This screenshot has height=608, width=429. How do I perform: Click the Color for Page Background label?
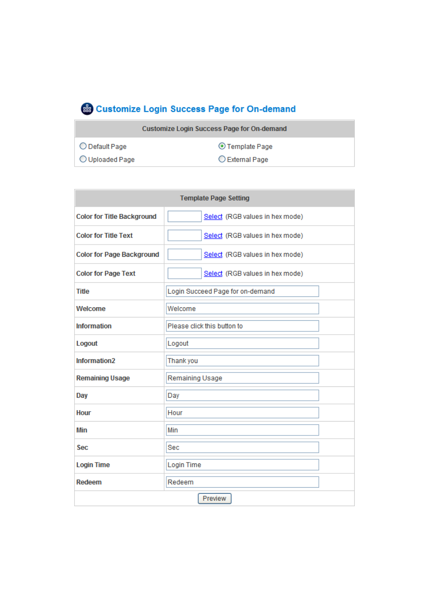point(118,254)
